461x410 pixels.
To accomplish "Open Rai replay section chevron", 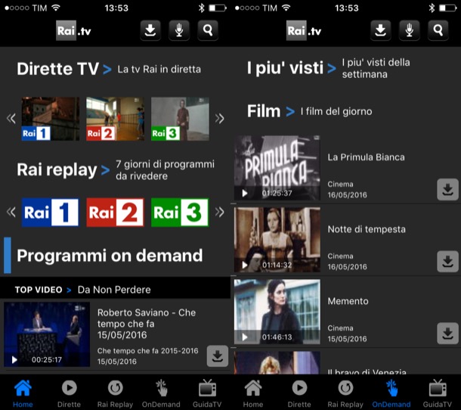I will point(105,170).
